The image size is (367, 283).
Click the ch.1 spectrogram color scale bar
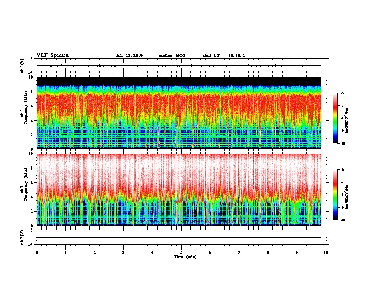coord(335,118)
